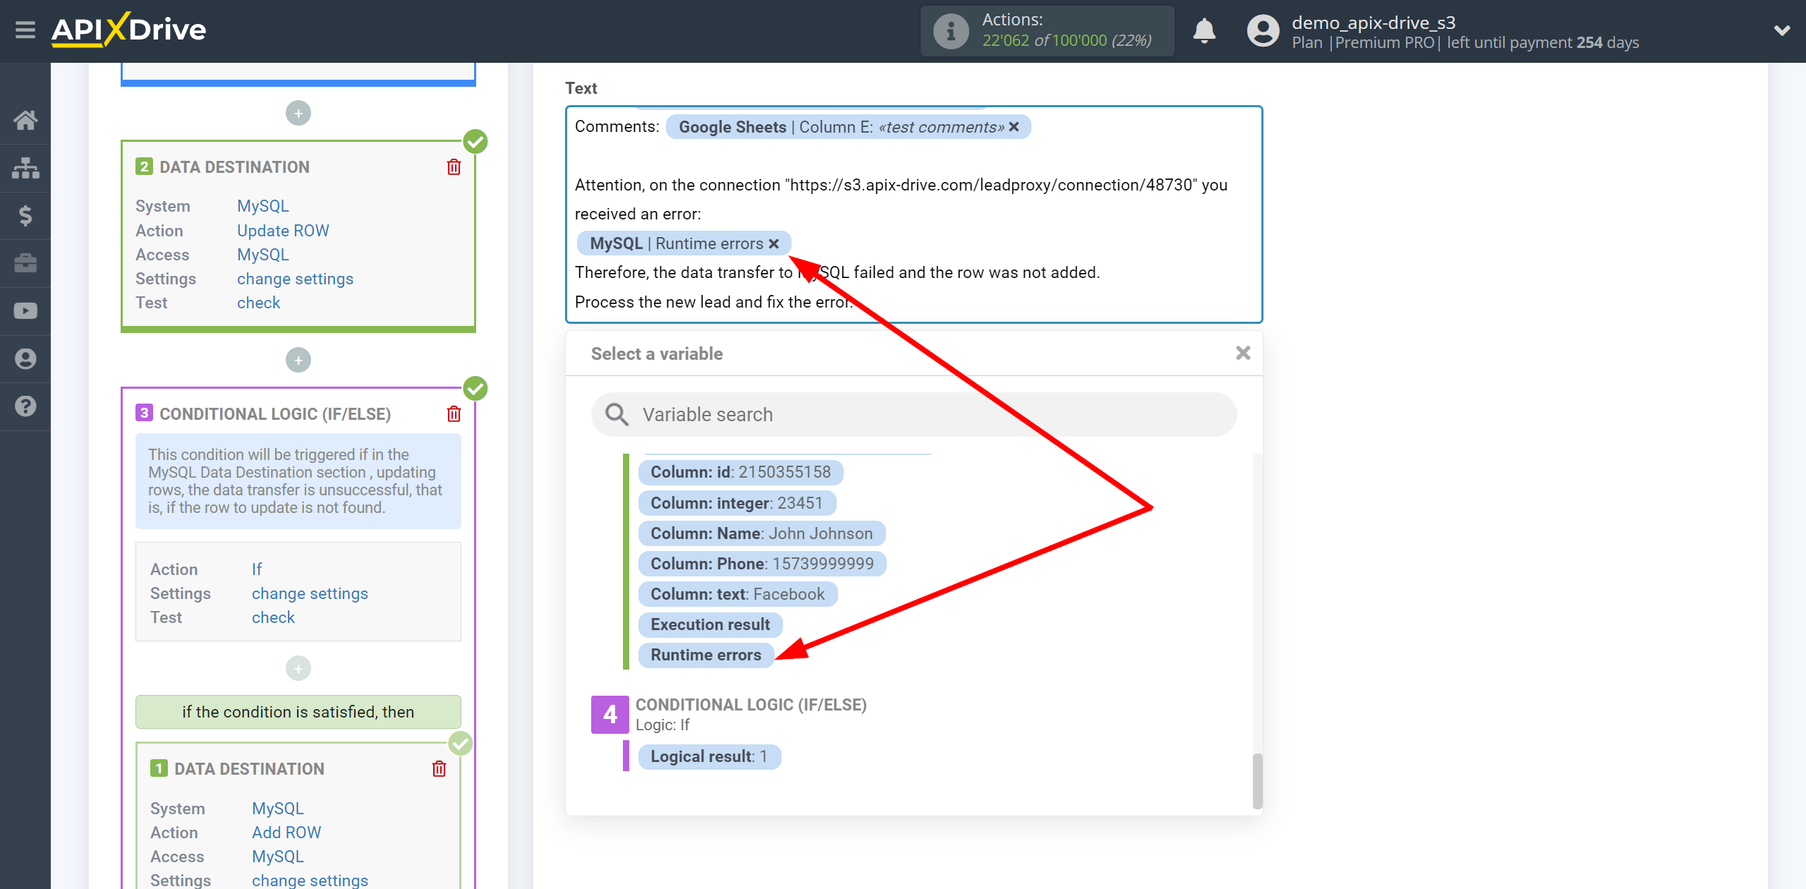Add step above Data Destination block

tap(298, 113)
